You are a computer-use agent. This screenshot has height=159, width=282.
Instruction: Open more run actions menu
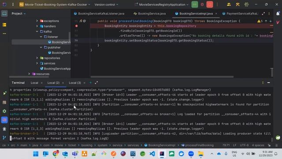217,4
